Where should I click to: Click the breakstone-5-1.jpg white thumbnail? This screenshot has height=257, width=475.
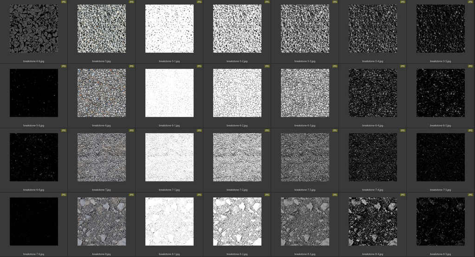pyautogui.click(x=169, y=29)
